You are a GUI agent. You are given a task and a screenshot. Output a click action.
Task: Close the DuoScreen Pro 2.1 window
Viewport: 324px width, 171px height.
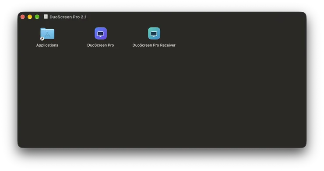(x=23, y=17)
